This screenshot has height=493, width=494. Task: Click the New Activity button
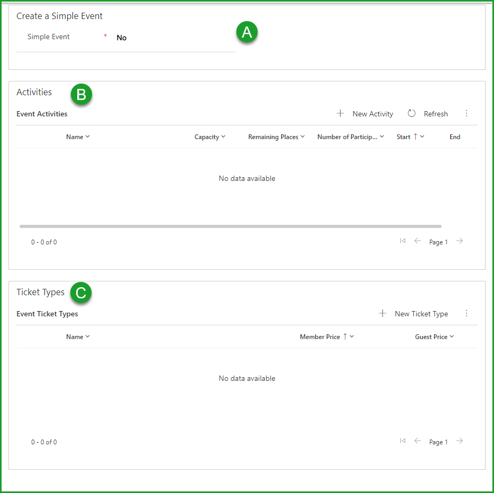pos(372,114)
